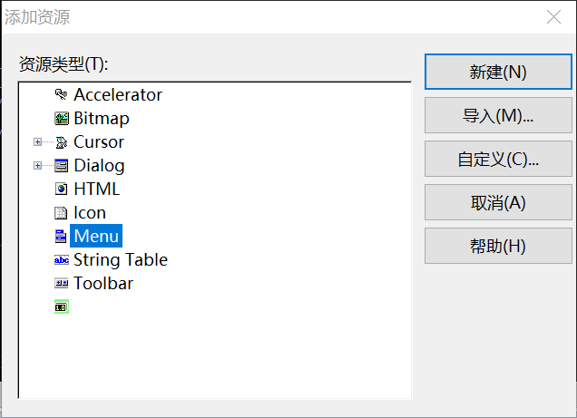
Task: Click the HTML resource icon
Action: [x=62, y=190]
